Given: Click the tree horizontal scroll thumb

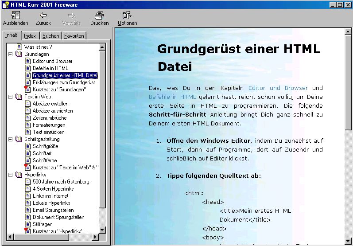Looking at the screenshot, I should (41, 237).
